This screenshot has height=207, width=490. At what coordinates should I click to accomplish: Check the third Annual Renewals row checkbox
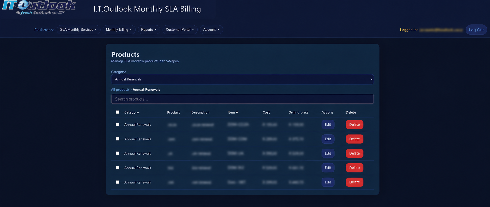click(x=117, y=153)
